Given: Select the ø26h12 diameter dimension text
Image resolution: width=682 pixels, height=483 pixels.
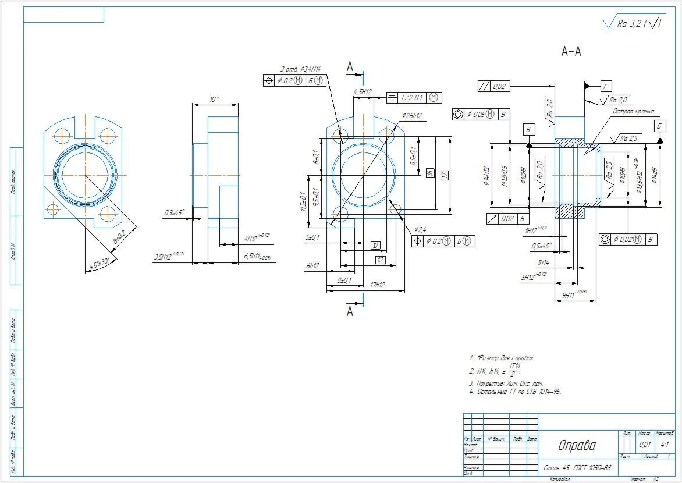Looking at the screenshot, I should pyautogui.click(x=412, y=116).
